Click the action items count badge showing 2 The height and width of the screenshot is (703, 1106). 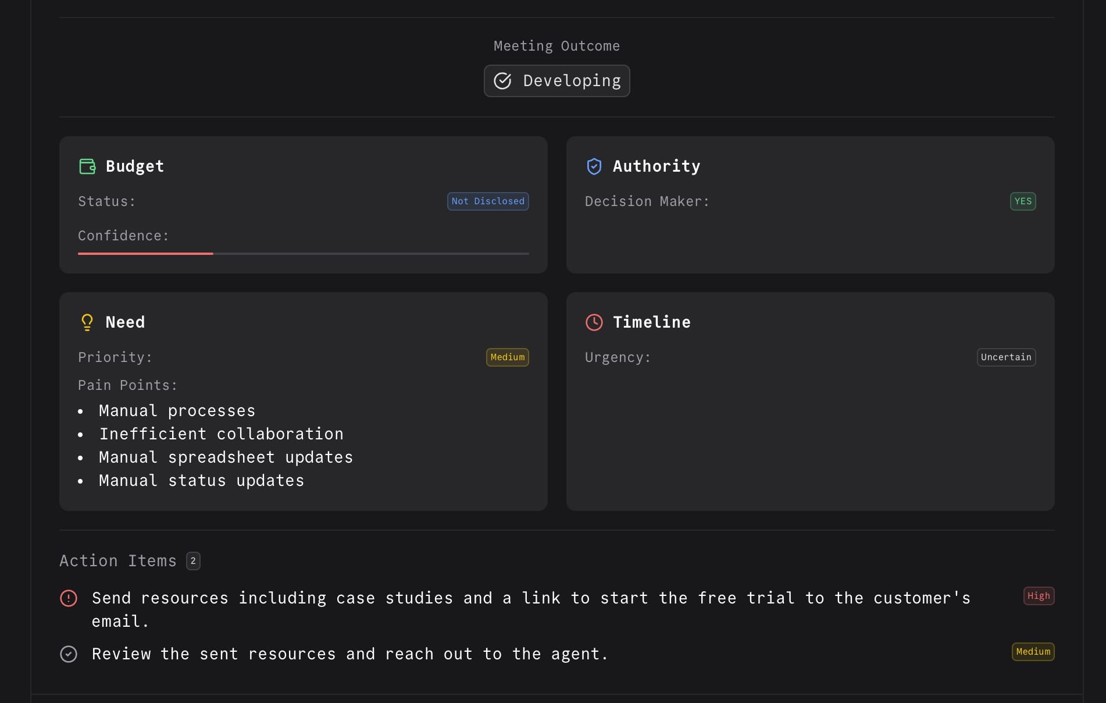point(193,561)
